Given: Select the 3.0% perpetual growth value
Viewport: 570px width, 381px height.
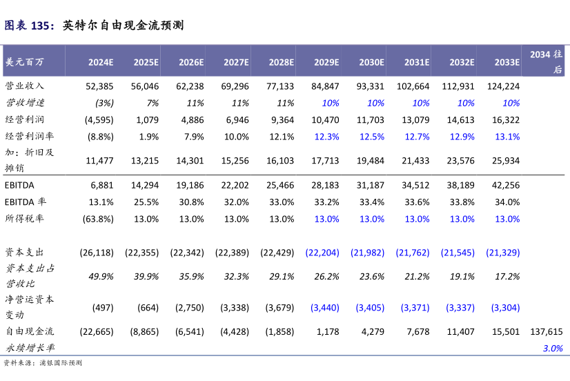Looking at the screenshot, I should pyautogui.click(x=553, y=349).
